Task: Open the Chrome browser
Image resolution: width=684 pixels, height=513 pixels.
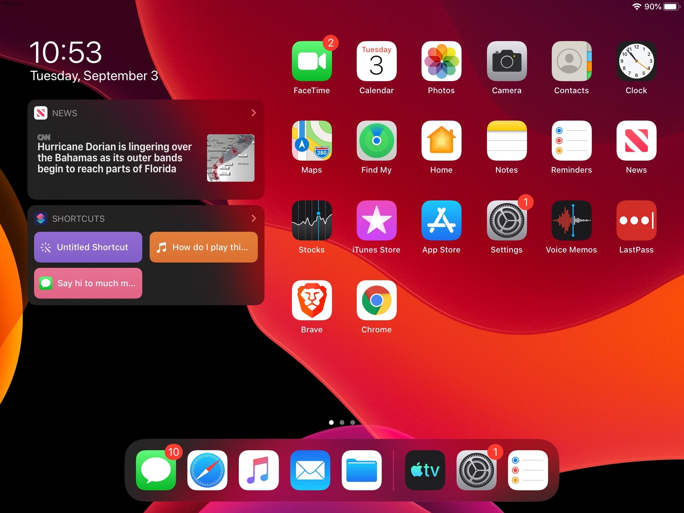Action: tap(376, 300)
